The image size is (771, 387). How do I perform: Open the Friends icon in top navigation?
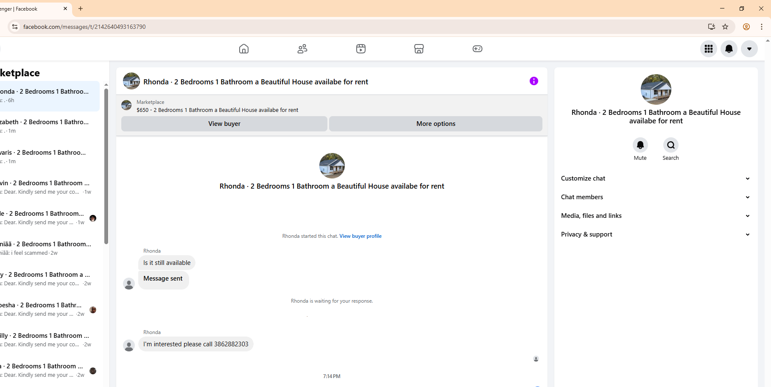302,49
